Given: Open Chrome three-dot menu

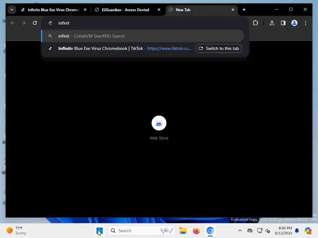Looking at the screenshot, I should [x=306, y=23].
